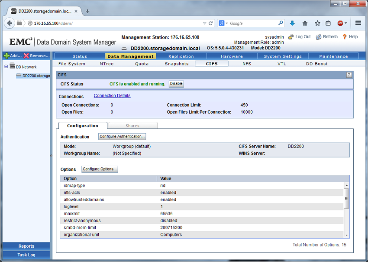Open the File System sub-tab
The width and height of the screenshot is (368, 262).
pyautogui.click(x=72, y=64)
